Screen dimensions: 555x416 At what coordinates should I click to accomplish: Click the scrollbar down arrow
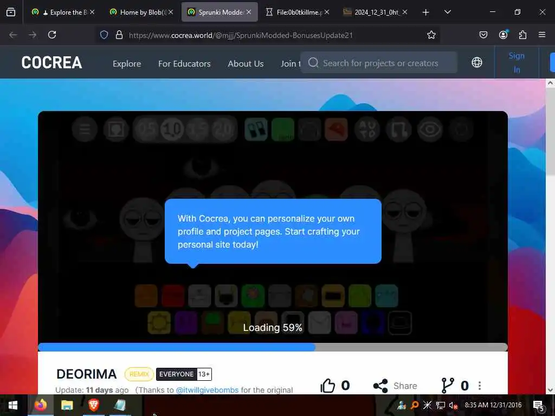tap(550, 390)
